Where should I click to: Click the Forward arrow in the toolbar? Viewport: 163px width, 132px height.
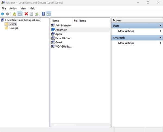[8, 14]
